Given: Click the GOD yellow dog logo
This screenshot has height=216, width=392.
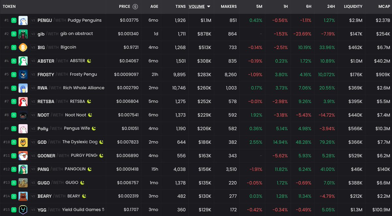Looking at the screenshot, I should [23, 142].
